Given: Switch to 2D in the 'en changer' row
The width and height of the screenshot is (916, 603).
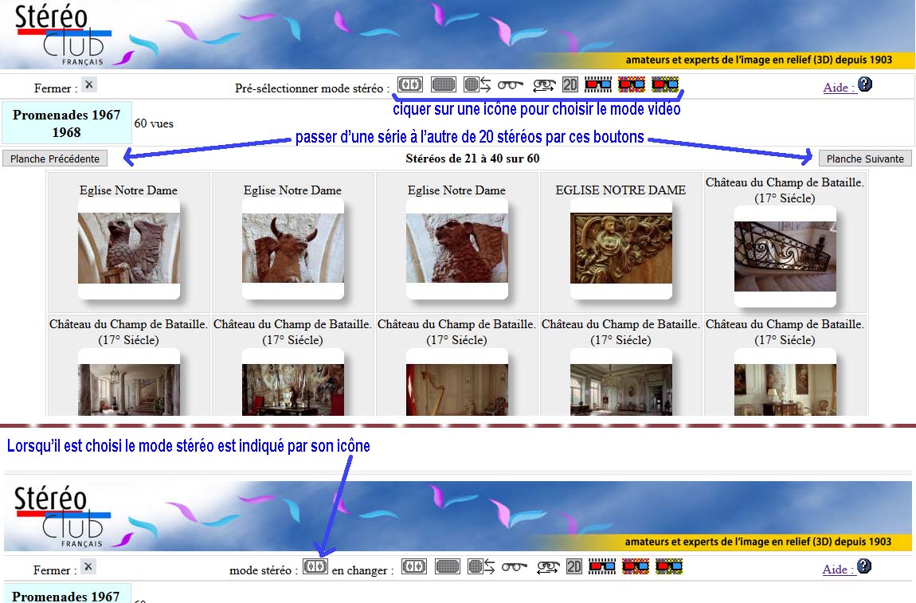Looking at the screenshot, I should coord(574,567).
